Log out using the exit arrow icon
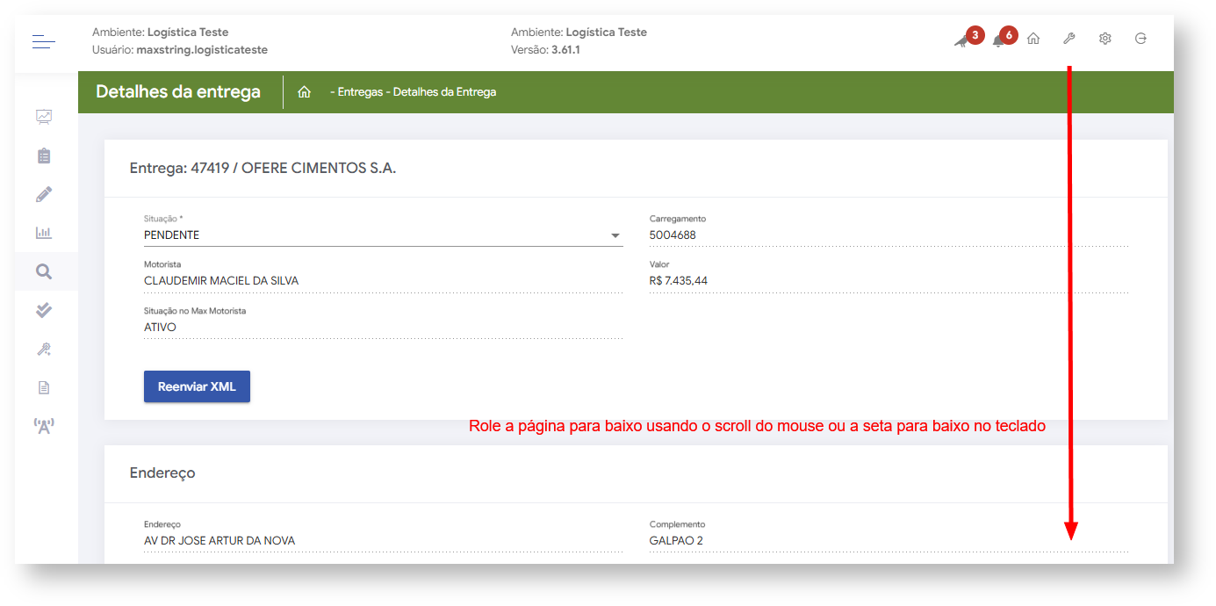The image size is (1216, 606). [x=1140, y=39]
